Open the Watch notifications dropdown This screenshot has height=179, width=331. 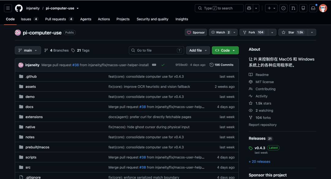pos(223,32)
